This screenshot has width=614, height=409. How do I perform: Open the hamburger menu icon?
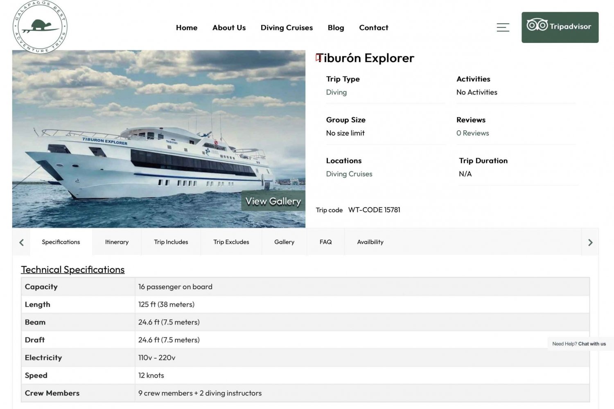pyautogui.click(x=503, y=27)
